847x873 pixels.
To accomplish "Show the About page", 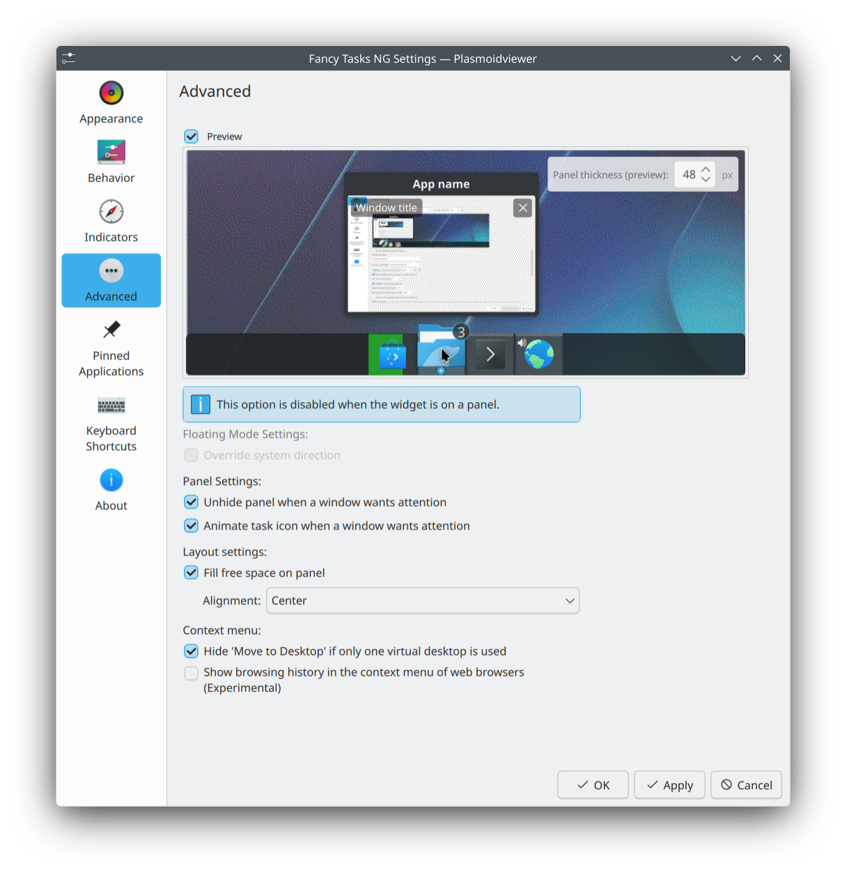I will click(x=111, y=490).
